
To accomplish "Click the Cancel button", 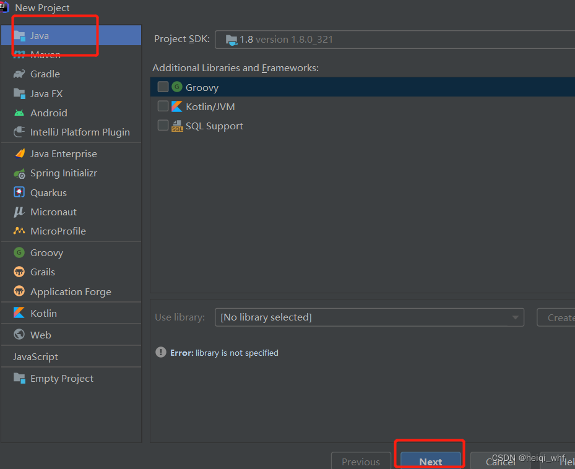I will point(500,462).
